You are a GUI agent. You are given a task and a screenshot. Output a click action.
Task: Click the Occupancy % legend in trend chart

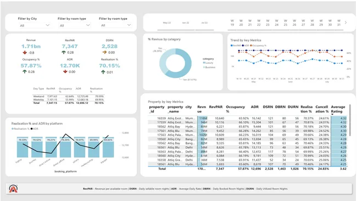pos(258,46)
